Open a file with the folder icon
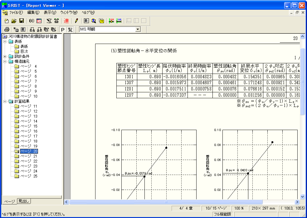This screenshot has height=218, width=307. 14,21
